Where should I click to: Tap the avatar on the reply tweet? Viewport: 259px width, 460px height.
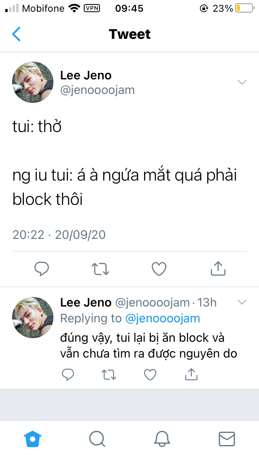pos(32,317)
